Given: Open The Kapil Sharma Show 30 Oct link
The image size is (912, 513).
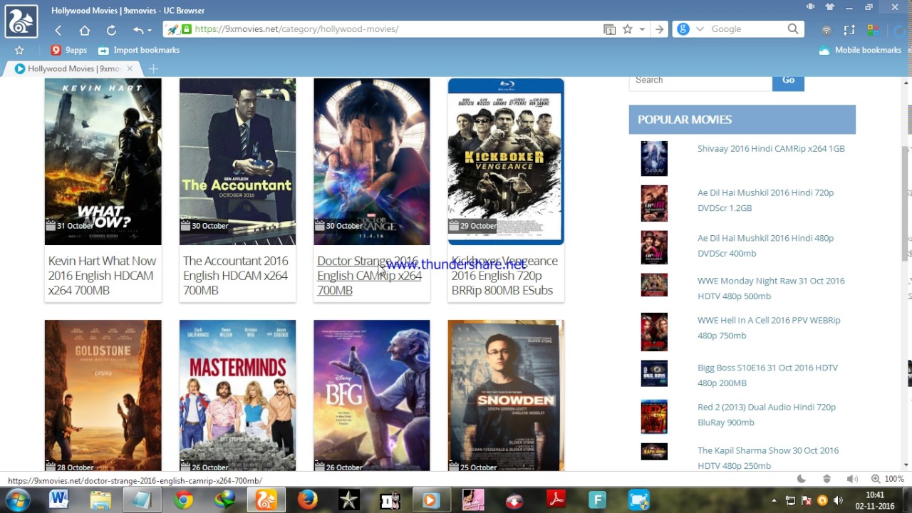Looking at the screenshot, I should (768, 458).
